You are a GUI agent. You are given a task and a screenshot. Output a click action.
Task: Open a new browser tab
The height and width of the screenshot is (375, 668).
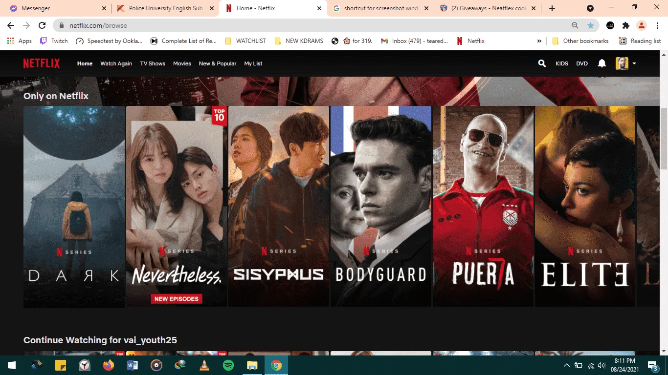click(552, 8)
